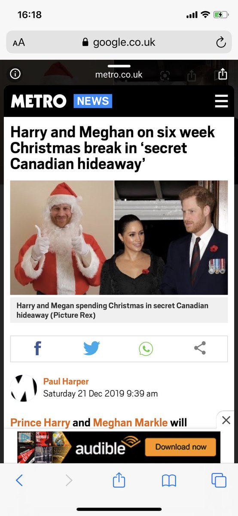
Task: Open the info circle icon
Action: click(15, 74)
